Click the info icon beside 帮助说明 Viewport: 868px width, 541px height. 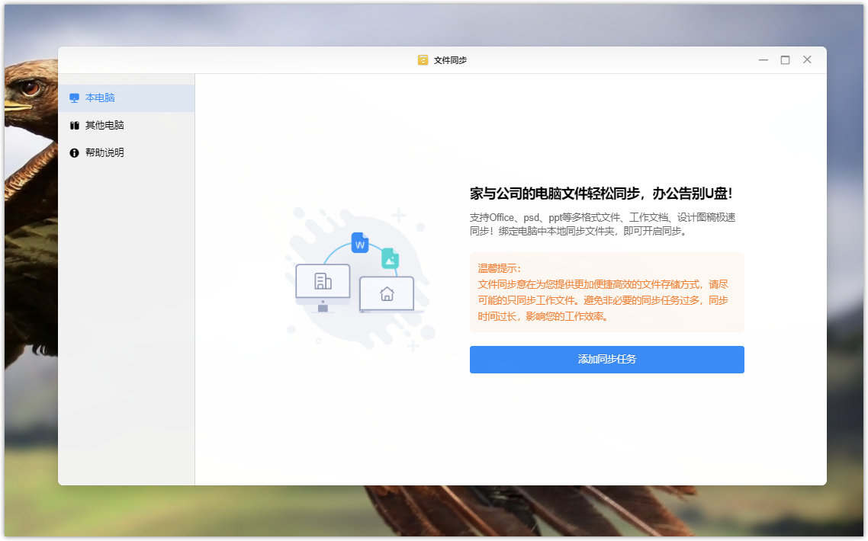[74, 153]
